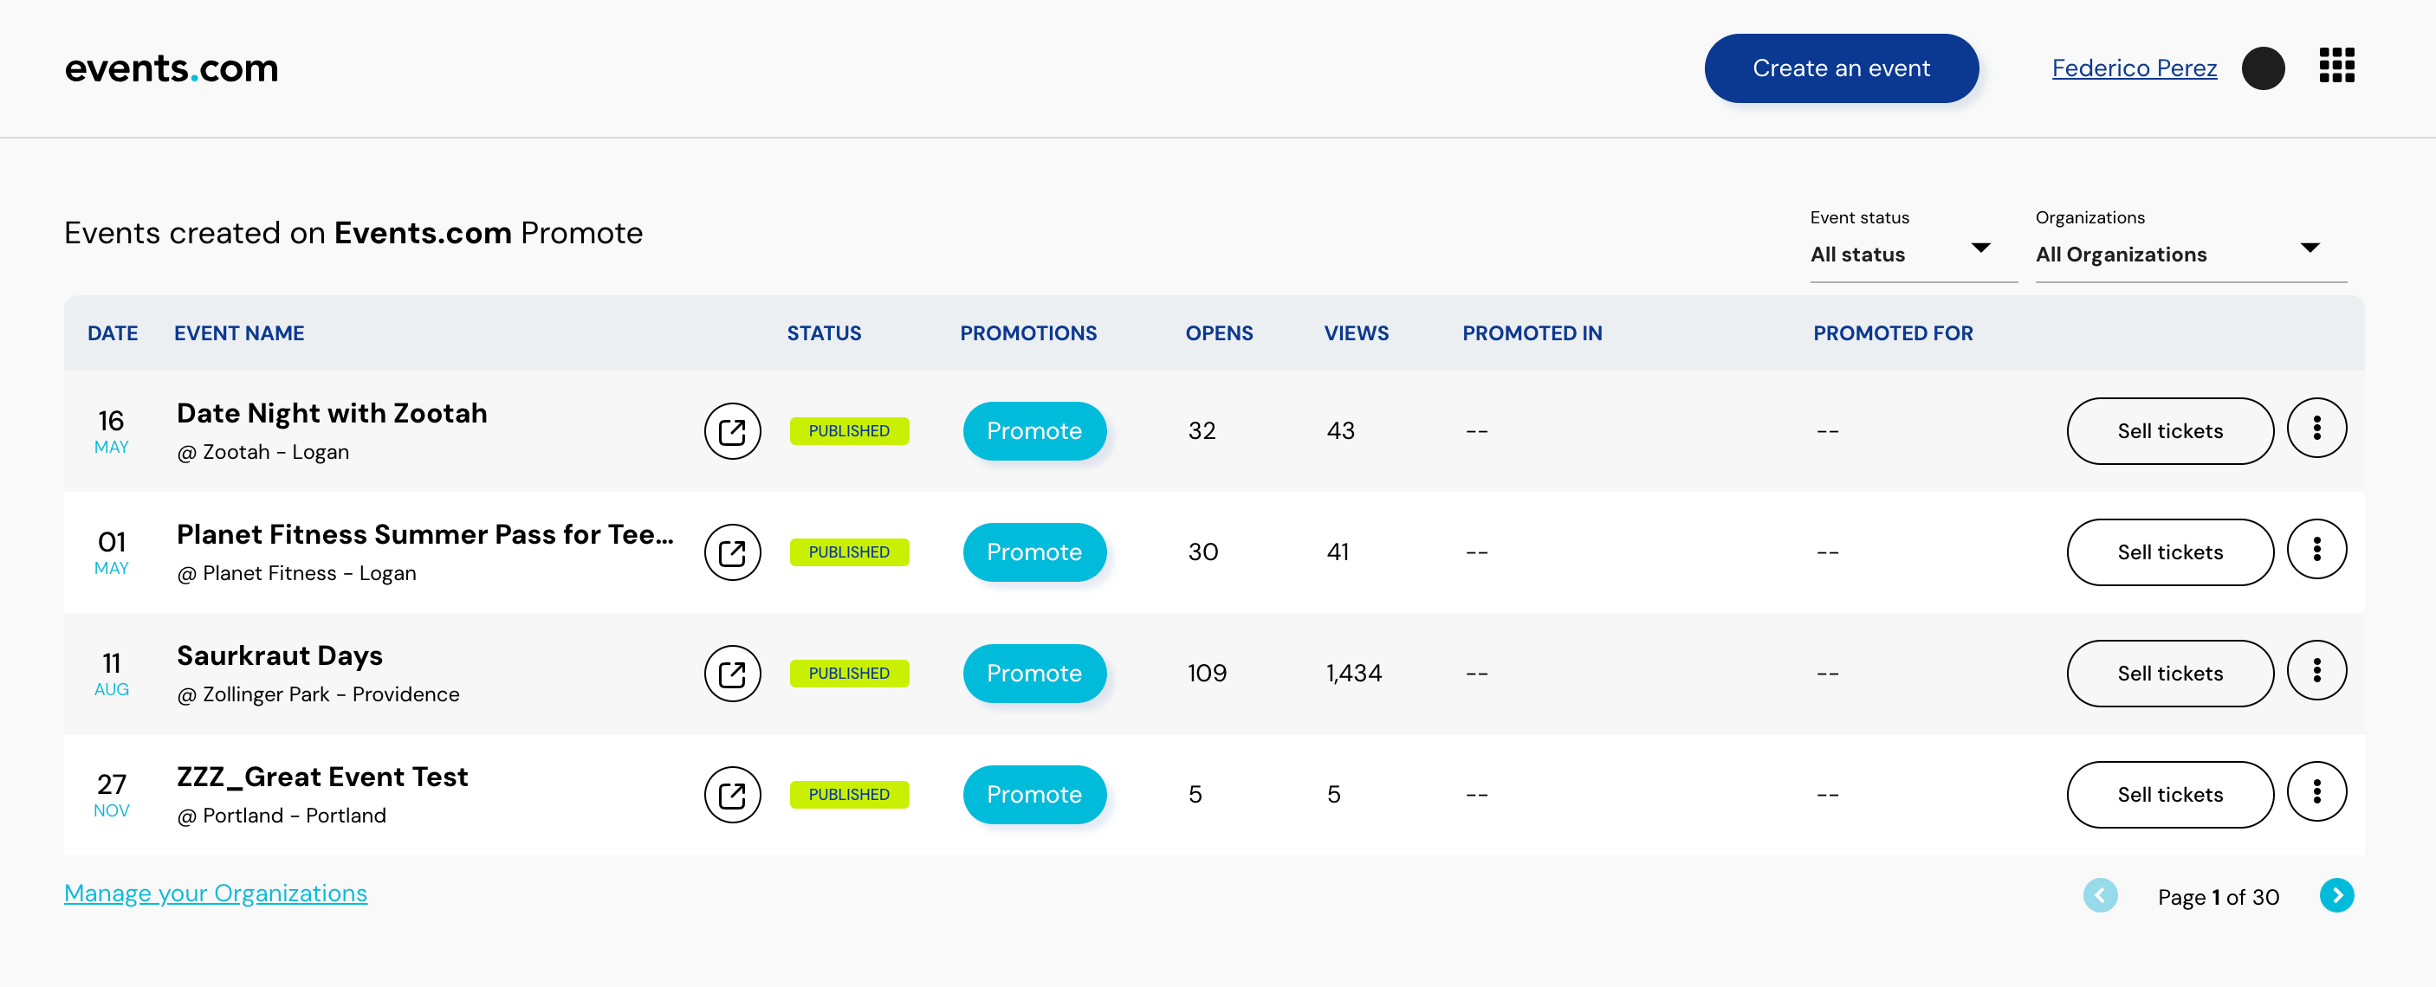The width and height of the screenshot is (2436, 987).
Task: Open external link for Saurkraut Days
Action: coord(732,673)
